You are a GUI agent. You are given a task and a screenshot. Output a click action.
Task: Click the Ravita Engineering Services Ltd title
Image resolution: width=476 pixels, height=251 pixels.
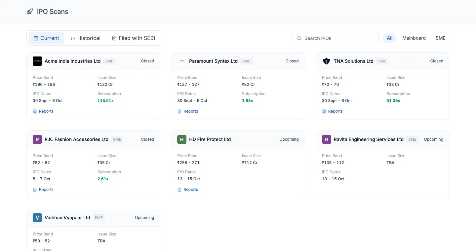369,139
